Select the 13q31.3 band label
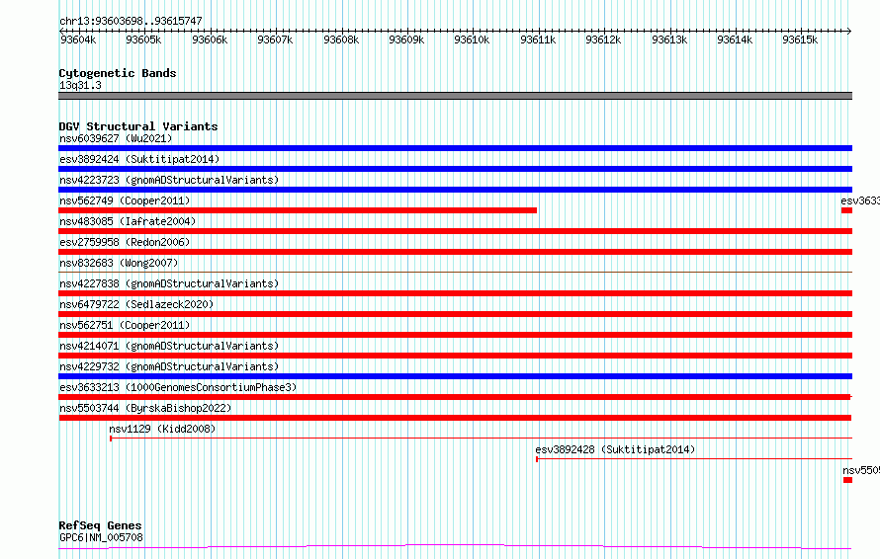This screenshot has width=880, height=559. point(80,85)
